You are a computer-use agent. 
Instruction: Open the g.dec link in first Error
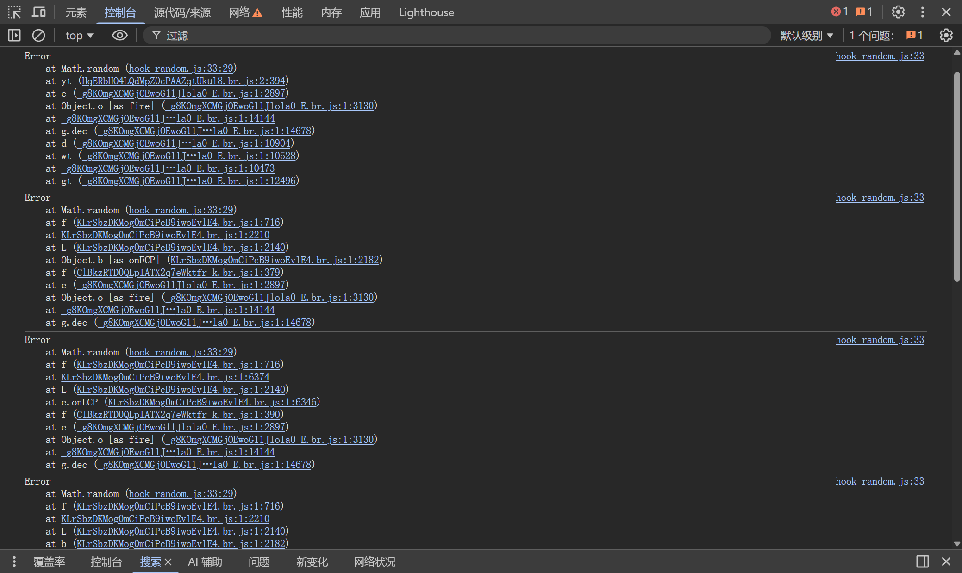204,131
